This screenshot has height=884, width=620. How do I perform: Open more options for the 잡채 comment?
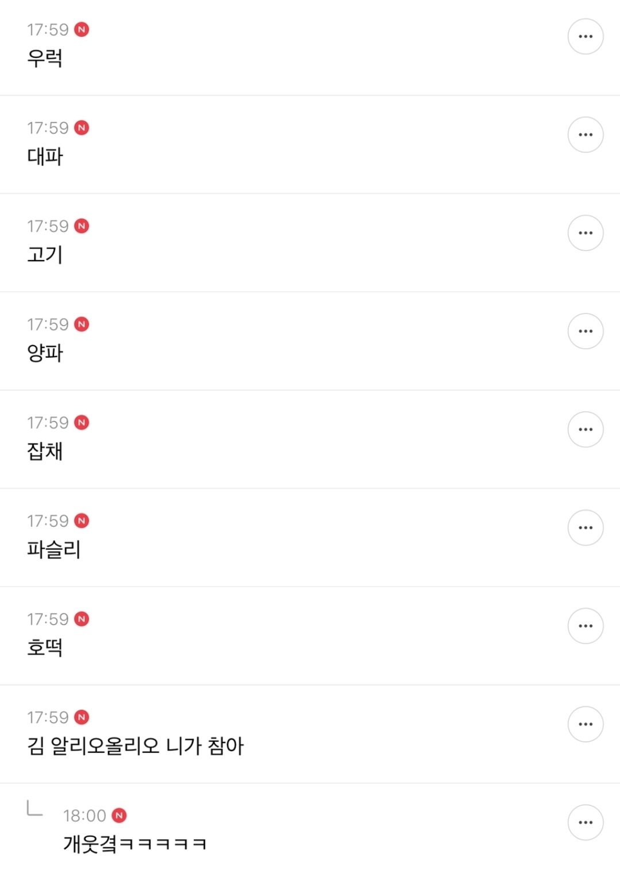585,430
